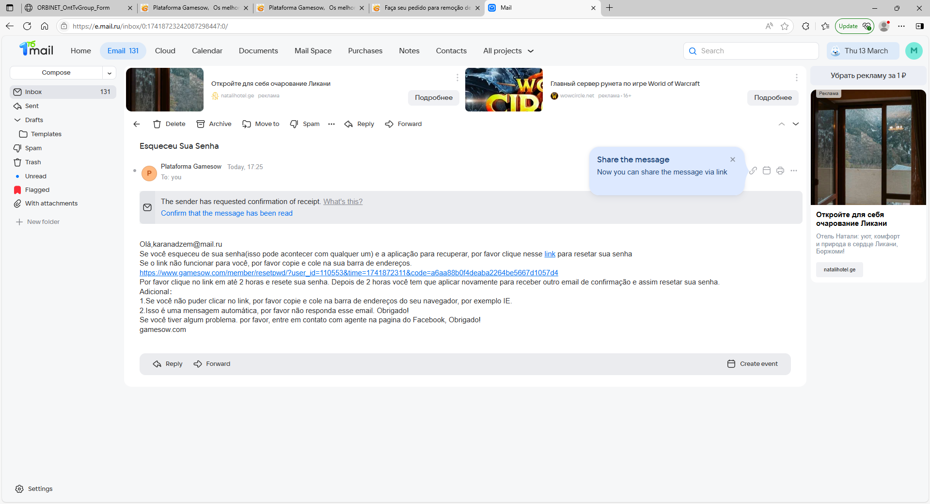
Task: Toggle the unread dot beside the sender avatar
Action: coord(135,171)
